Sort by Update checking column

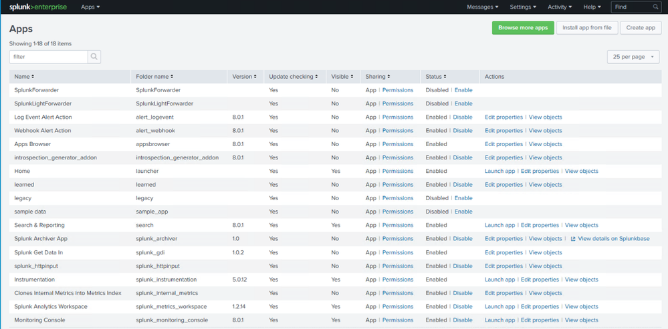[x=294, y=77]
